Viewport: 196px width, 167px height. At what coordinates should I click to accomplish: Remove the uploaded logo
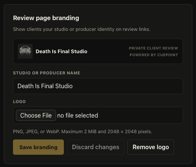[151, 147]
